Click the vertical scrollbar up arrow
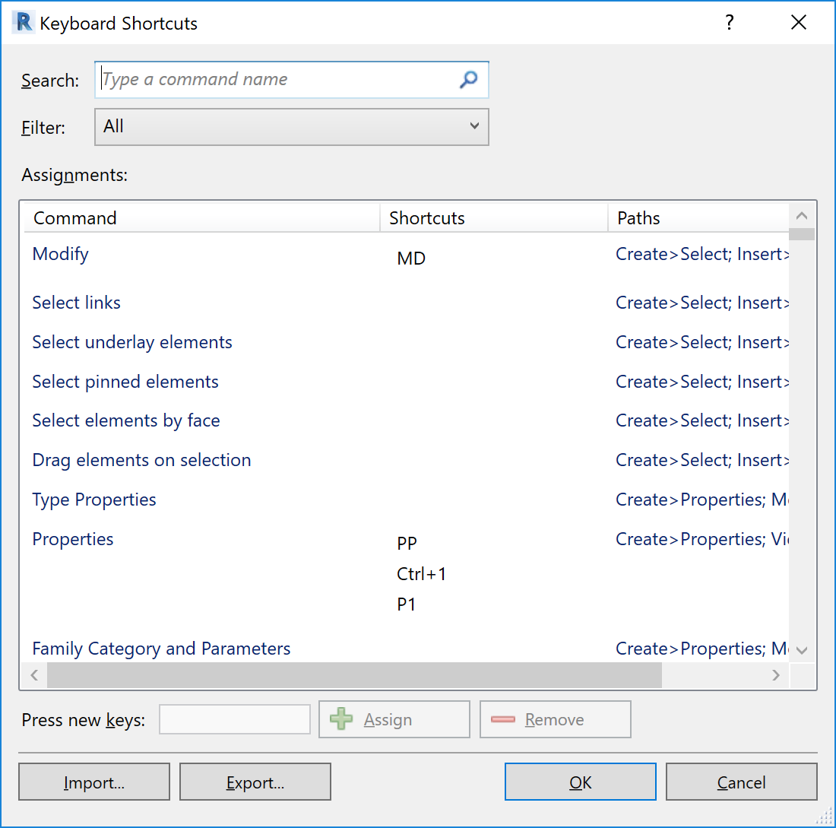836x828 pixels. pos(801,216)
